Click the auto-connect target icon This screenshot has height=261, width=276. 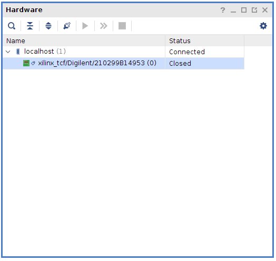(67, 26)
